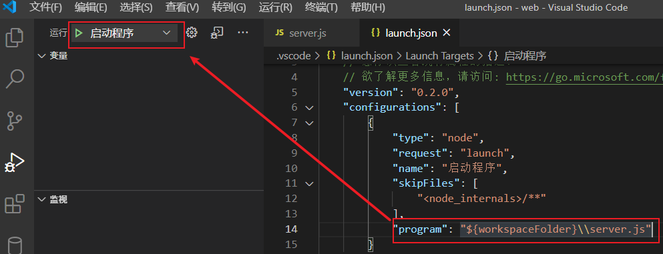Click the "request" key
The width and height of the screenshot is (663, 254).
click(x=420, y=153)
